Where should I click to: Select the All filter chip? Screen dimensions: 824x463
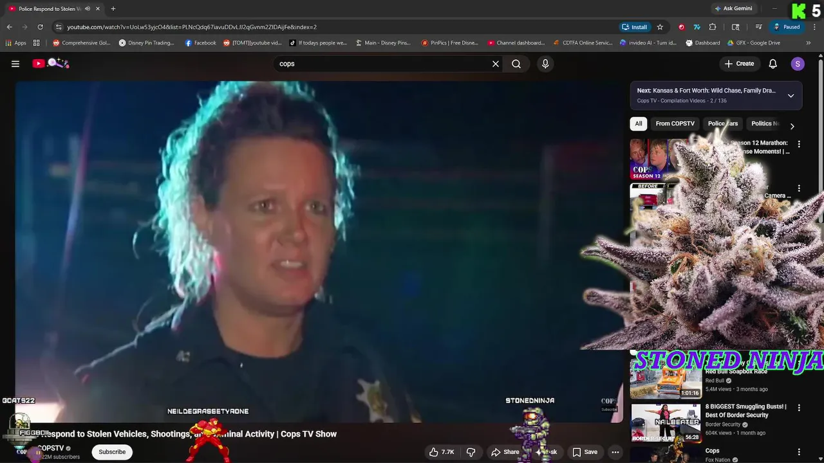pos(639,123)
